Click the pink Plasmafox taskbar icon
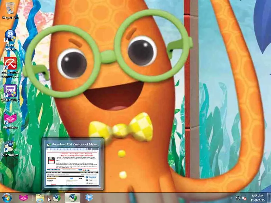271x203 pixels. click(24, 198)
